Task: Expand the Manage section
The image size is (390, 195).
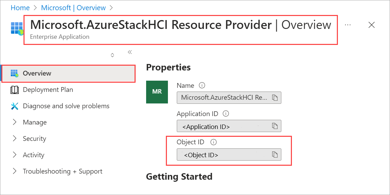Action: point(15,122)
